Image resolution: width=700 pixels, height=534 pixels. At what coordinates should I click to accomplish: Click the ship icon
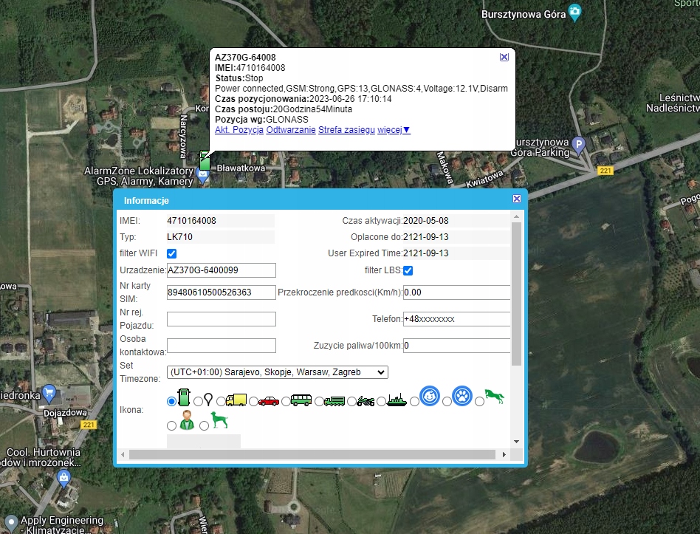(x=397, y=400)
